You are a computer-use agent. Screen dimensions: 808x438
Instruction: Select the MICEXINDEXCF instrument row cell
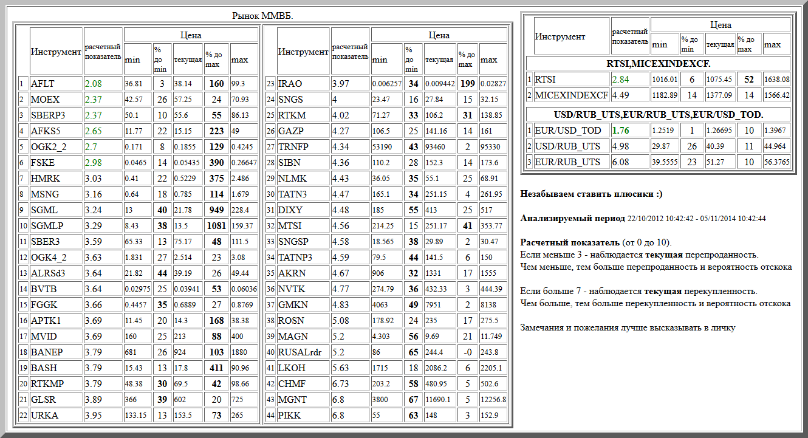tap(571, 95)
